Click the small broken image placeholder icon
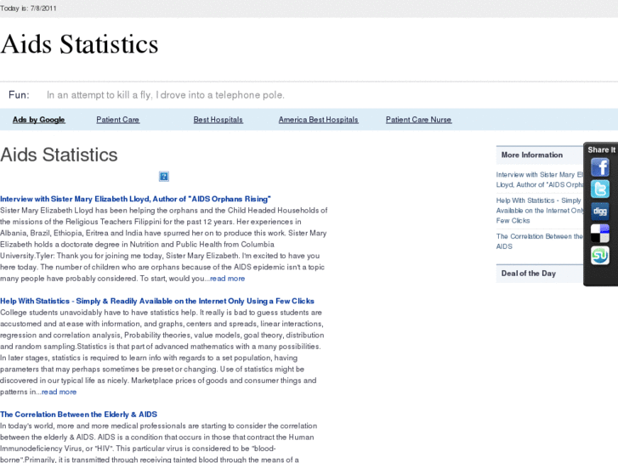 (x=164, y=176)
